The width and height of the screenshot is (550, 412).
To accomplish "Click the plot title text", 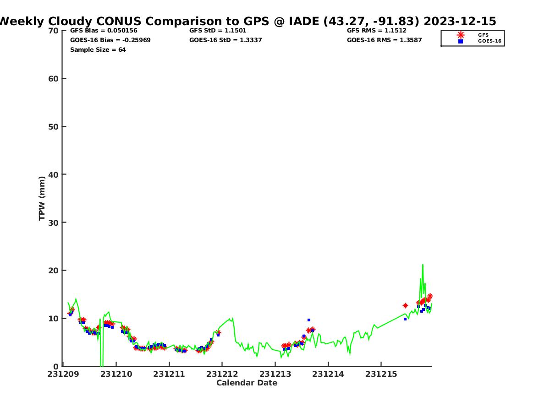I will click(247, 21).
